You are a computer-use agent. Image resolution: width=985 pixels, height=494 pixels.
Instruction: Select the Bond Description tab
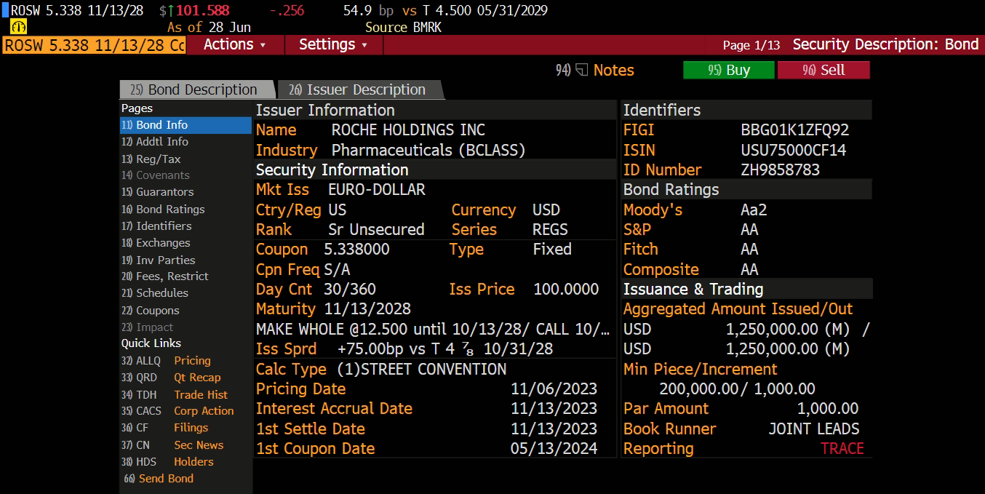click(195, 89)
